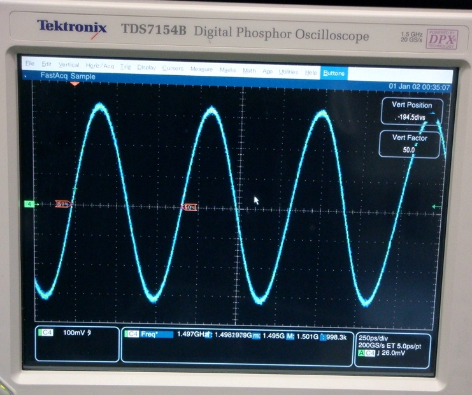Open the Measure menu
This screenshot has width=472, height=395.
click(201, 69)
